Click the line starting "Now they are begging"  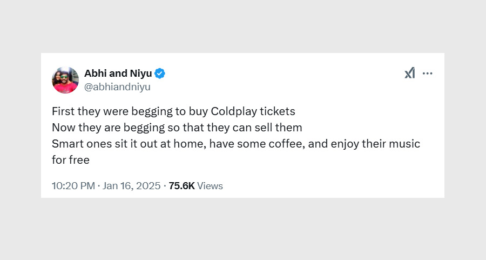click(177, 128)
